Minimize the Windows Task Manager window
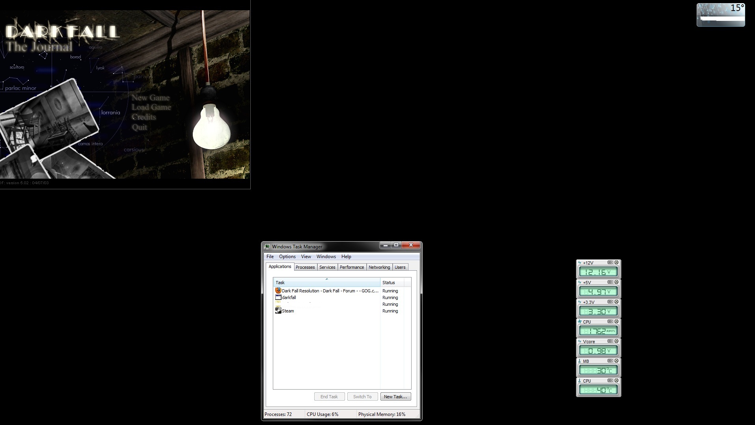Screen dimensions: 755x425 pos(386,245)
